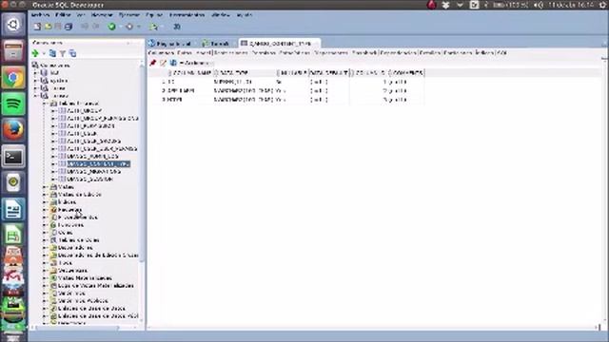609x342 pixels.
Task: Sort by the COLUMN_NAME header
Action: click(189, 72)
